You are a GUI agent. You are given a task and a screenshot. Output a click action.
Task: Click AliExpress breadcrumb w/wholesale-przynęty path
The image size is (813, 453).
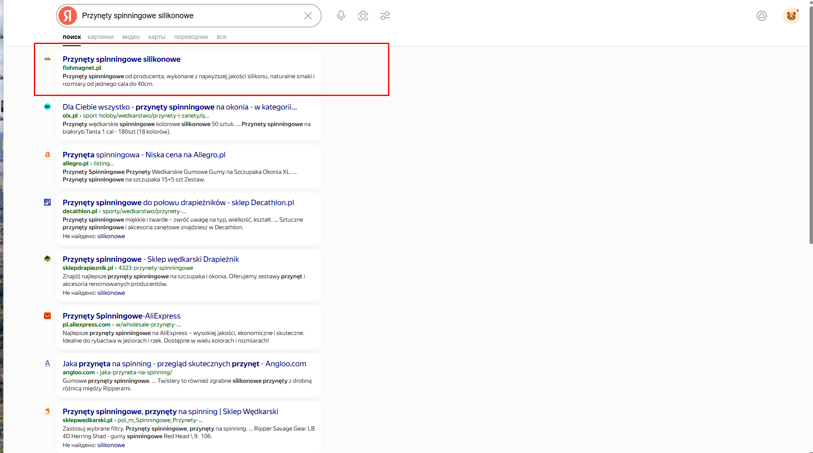(x=148, y=324)
